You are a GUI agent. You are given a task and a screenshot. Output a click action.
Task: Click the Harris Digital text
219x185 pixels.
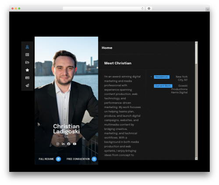click(x=179, y=92)
